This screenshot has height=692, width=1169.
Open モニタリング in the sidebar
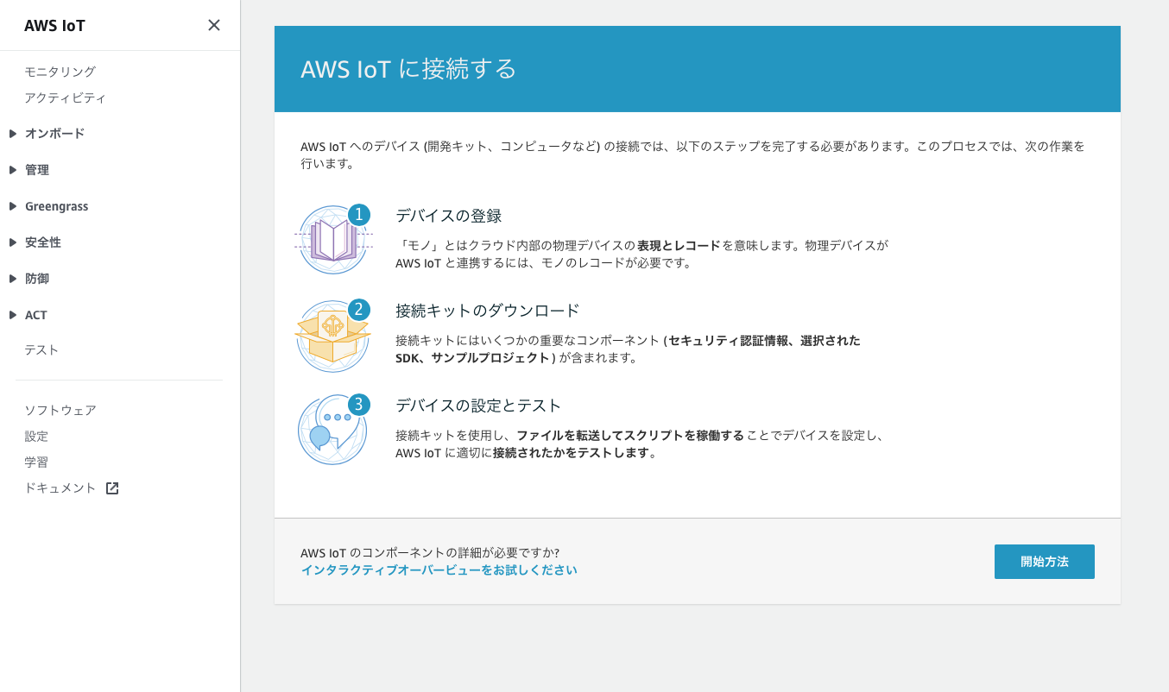60,72
